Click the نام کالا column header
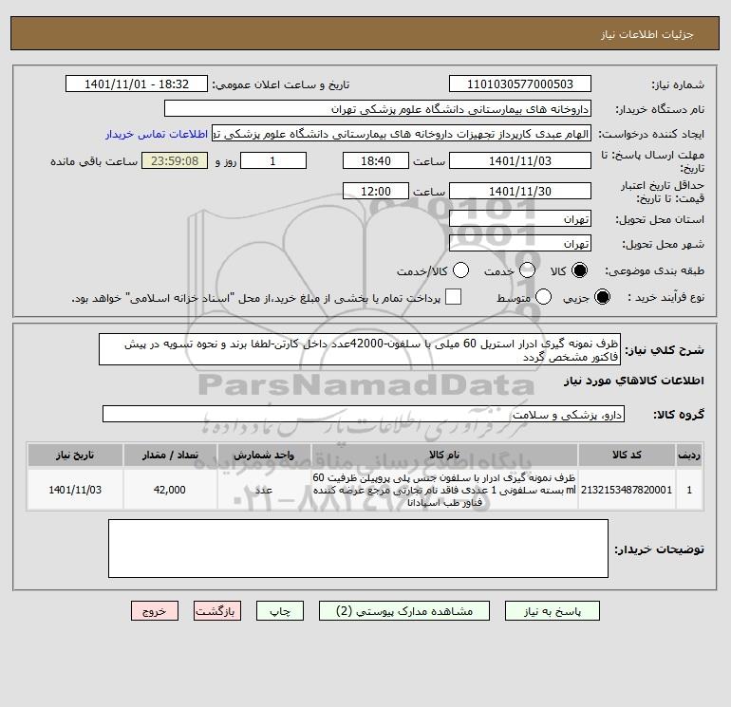This screenshot has width=731, height=707. pos(444,455)
